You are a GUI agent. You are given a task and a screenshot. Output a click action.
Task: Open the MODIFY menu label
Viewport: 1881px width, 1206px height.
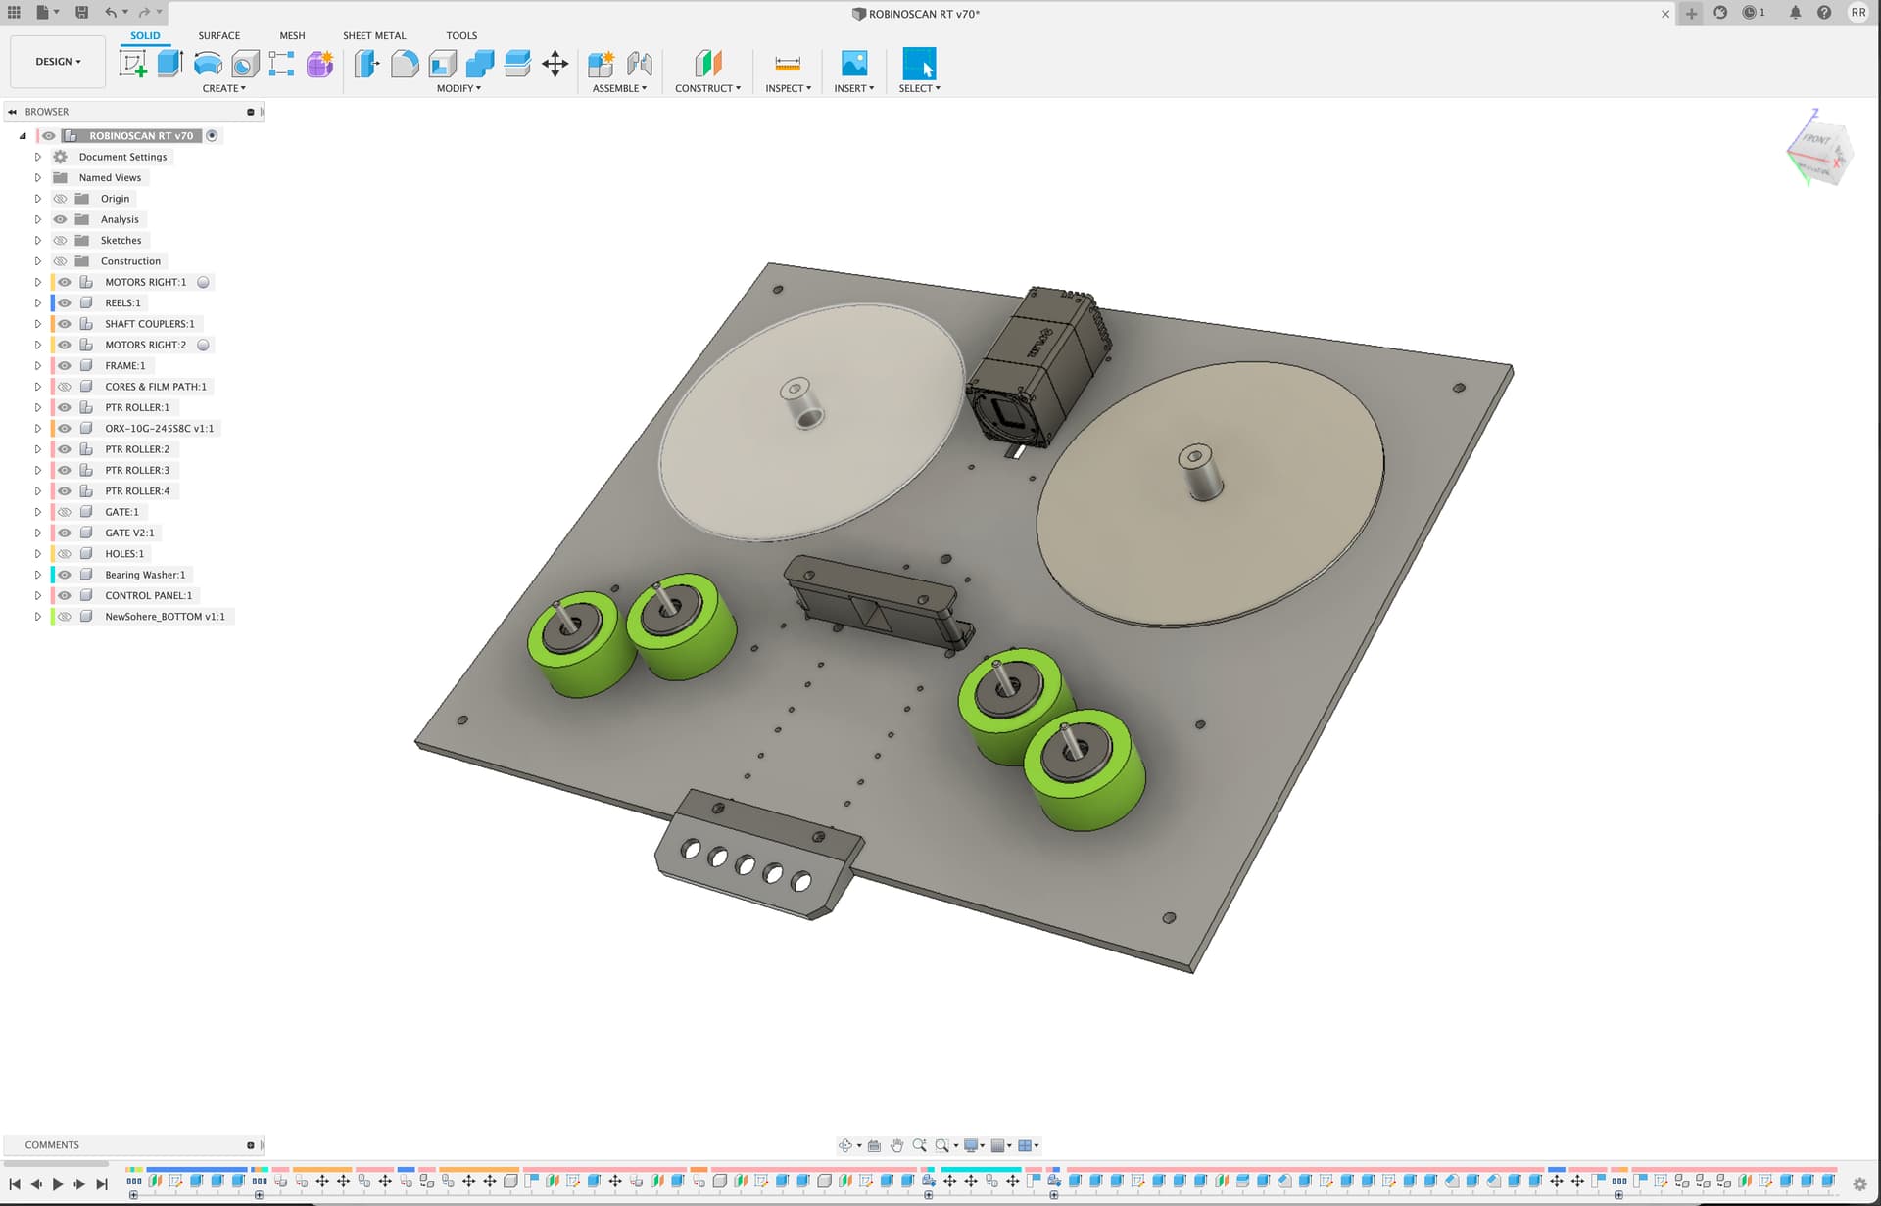pyautogui.click(x=458, y=88)
